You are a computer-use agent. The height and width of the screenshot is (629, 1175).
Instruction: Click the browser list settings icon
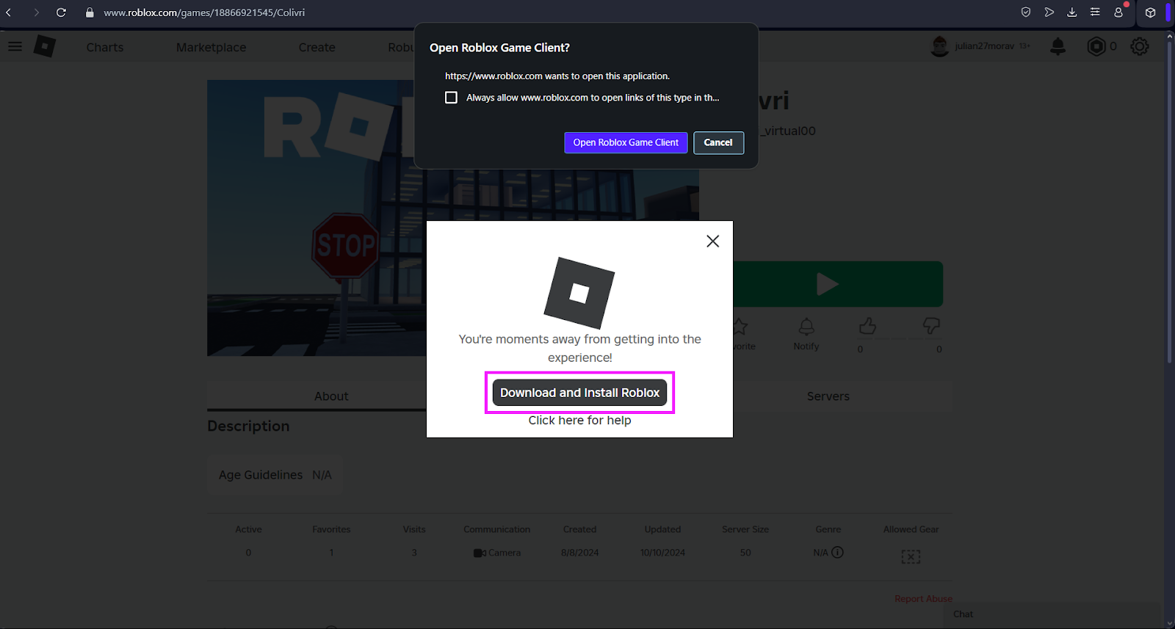coord(1095,12)
